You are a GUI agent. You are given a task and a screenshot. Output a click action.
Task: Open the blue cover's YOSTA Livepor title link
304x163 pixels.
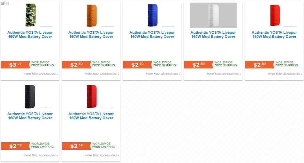pyautogui.click(x=152, y=34)
